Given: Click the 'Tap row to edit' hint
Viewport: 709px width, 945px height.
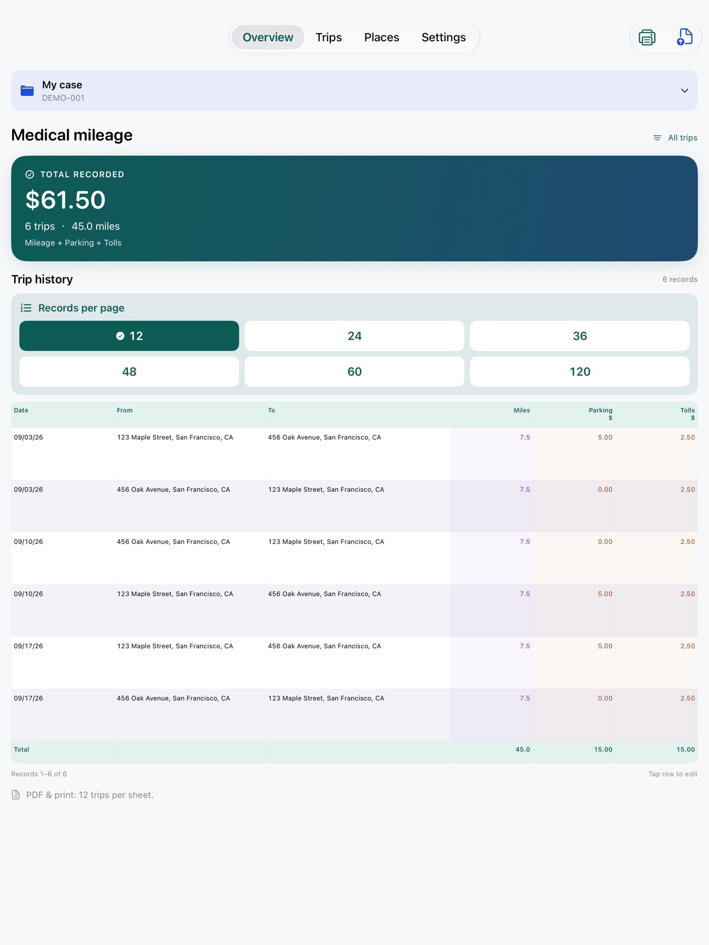Looking at the screenshot, I should pos(673,774).
